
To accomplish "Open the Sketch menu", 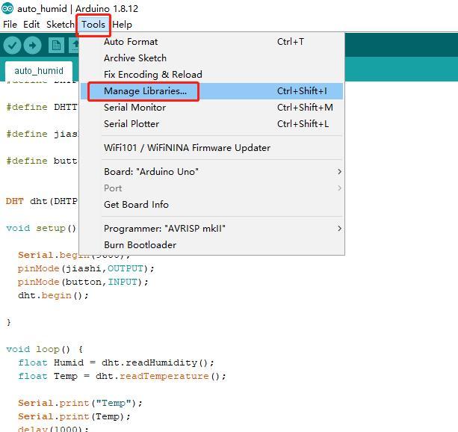I will pyautogui.click(x=61, y=24).
